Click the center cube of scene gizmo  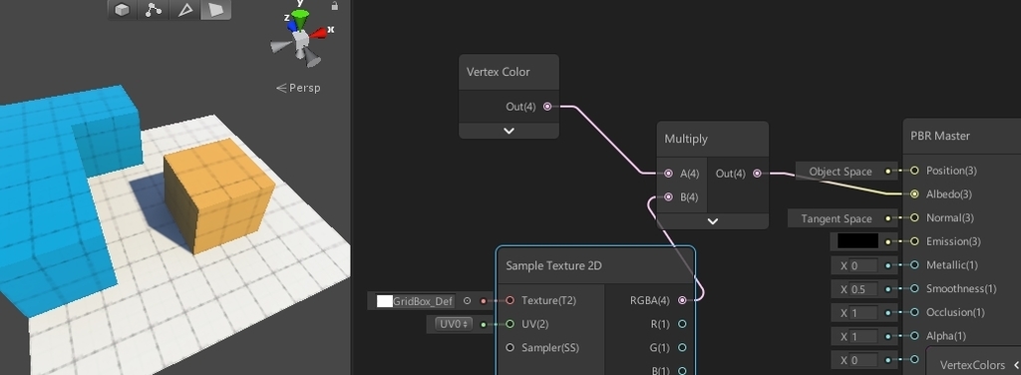(x=301, y=40)
